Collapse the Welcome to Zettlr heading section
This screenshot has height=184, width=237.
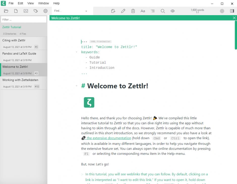[77, 86]
